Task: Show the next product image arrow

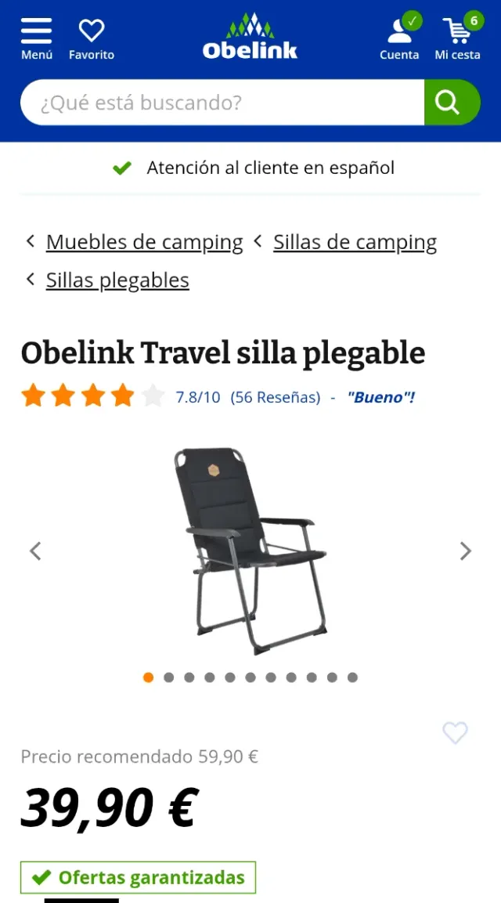Action: pyautogui.click(x=465, y=551)
